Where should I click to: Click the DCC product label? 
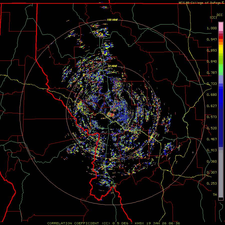point(219,15)
